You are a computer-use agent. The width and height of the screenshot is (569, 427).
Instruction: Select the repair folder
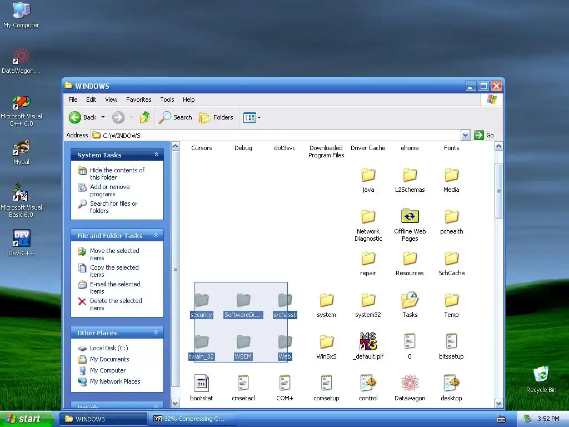[x=368, y=259]
